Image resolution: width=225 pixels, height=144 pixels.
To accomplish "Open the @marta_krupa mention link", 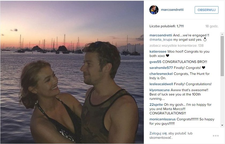I will tap(161, 40).
